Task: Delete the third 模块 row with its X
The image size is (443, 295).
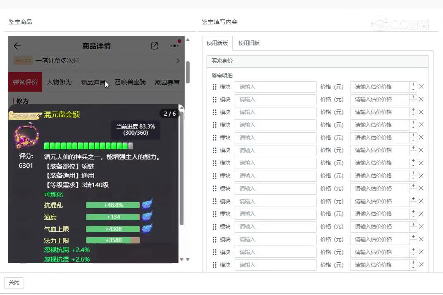Action: (x=421, y=112)
